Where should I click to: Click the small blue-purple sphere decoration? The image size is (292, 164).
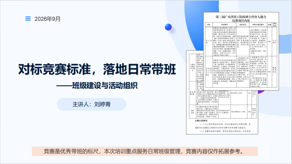(x=168, y=27)
